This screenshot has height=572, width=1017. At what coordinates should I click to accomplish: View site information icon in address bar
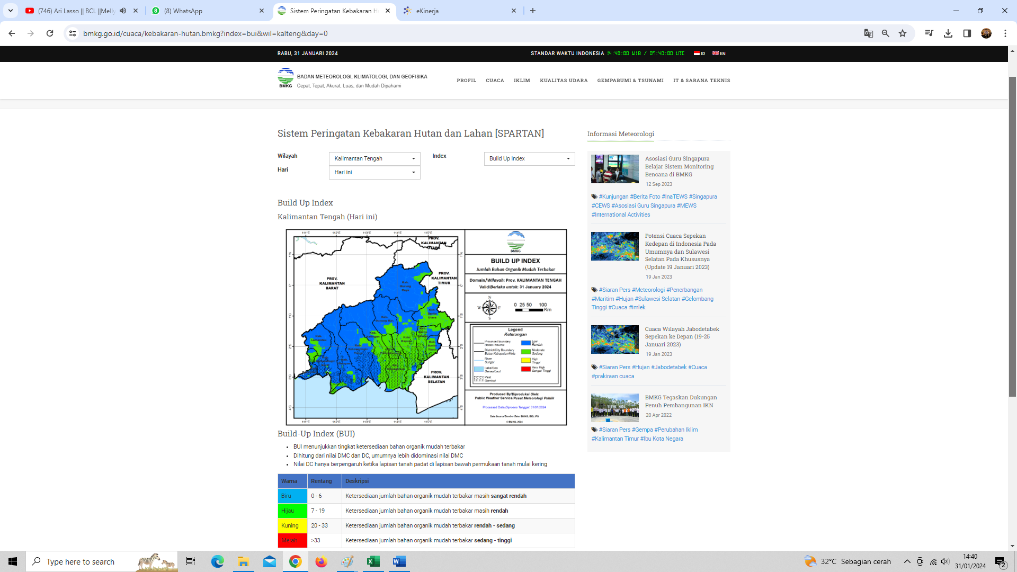pos(73,33)
